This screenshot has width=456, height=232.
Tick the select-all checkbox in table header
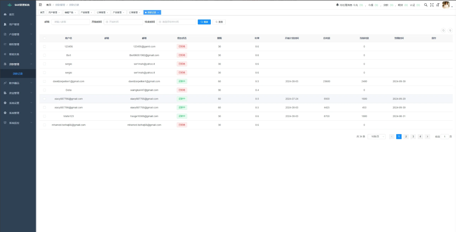(44, 38)
